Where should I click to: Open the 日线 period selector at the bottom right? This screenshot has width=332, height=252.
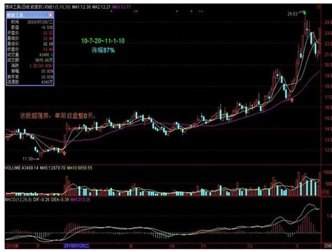click(327, 246)
